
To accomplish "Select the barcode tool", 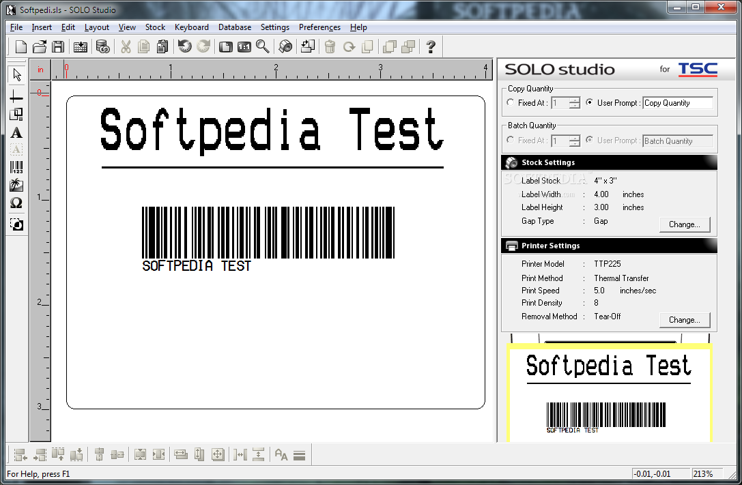I will 16,167.
